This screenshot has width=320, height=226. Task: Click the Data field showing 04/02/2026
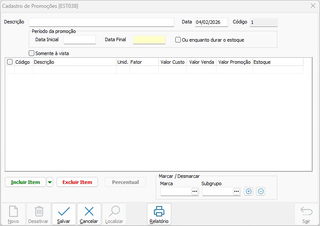tap(211, 22)
